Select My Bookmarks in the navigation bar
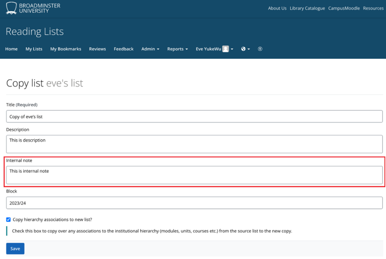The image size is (386, 259). point(66,49)
